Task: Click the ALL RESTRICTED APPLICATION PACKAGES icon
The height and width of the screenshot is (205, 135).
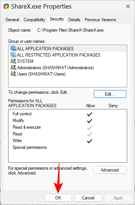Action: click(13, 55)
